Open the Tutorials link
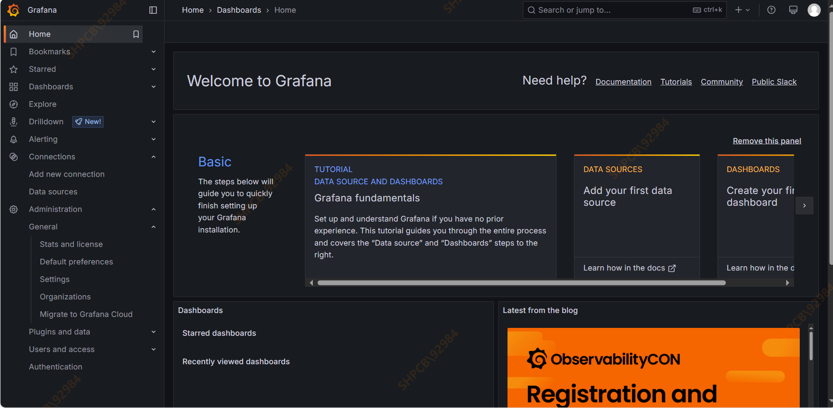Screen dimensions: 833x408 coord(676,82)
